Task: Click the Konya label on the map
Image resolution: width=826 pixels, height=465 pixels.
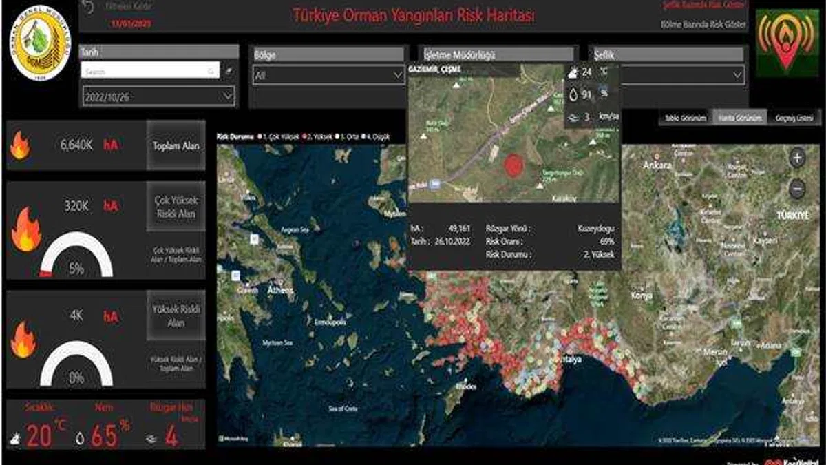Action: (641, 296)
